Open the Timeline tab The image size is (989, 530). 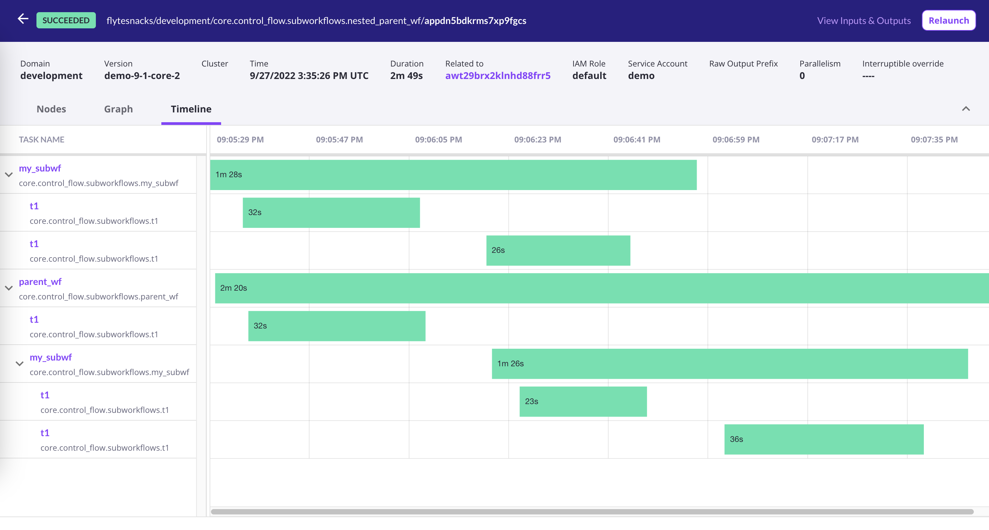point(191,109)
